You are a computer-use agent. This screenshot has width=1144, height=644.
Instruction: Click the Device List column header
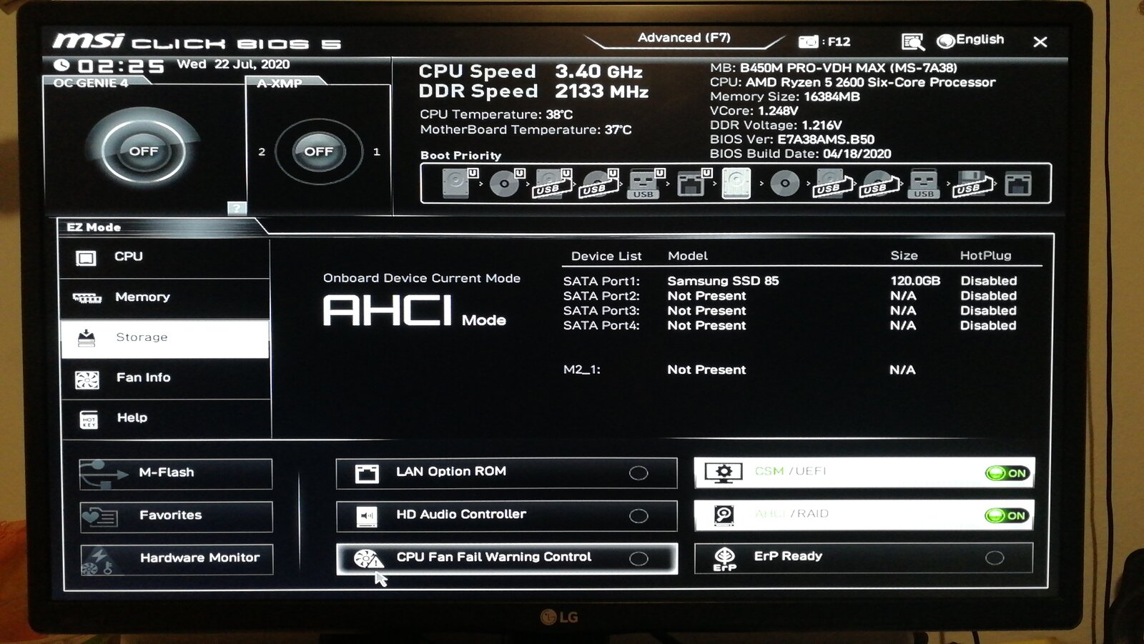[x=606, y=256]
